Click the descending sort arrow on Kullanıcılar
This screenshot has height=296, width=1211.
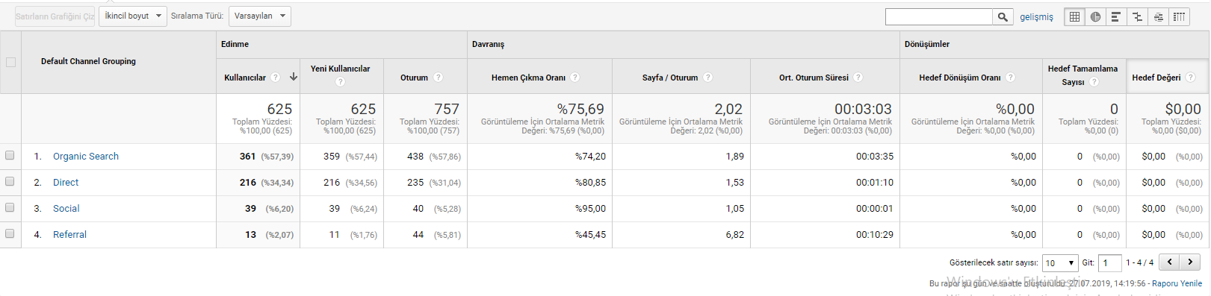294,77
